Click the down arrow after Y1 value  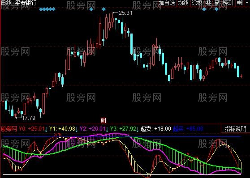77,129
